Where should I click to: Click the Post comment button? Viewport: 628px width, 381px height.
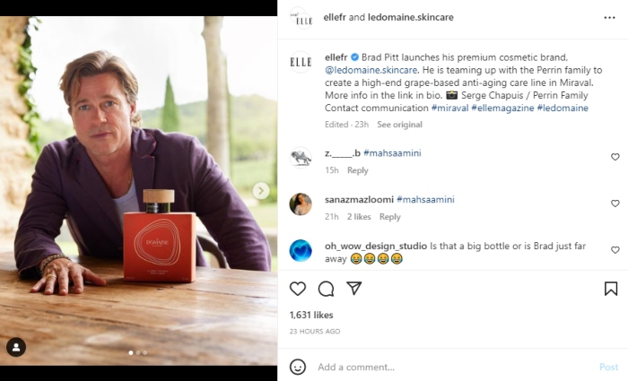click(x=608, y=367)
